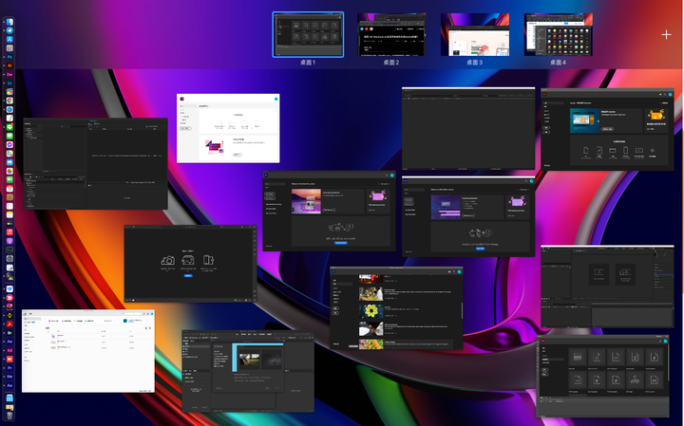
Task: Launch Music from the Dock
Action: (9, 232)
